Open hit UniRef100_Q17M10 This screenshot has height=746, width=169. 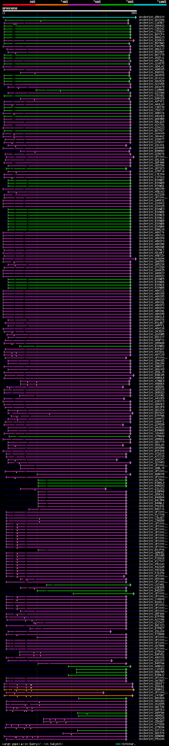point(152,480)
